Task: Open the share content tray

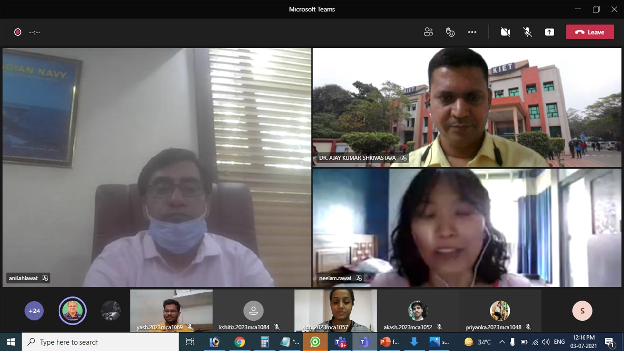Action: tap(549, 32)
